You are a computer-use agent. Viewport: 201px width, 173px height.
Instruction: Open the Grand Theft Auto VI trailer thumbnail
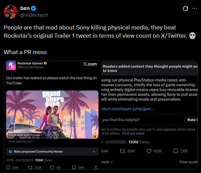click(52, 114)
